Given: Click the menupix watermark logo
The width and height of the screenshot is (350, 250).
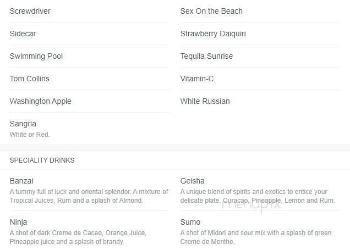Looking at the screenshot, I should pos(251,204).
